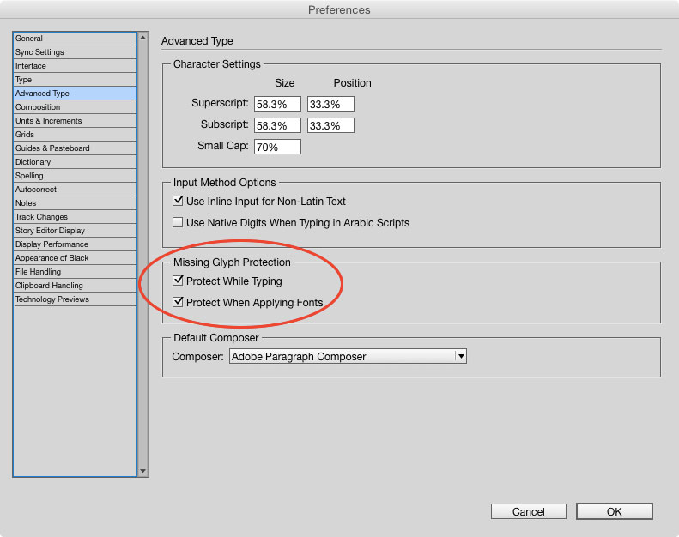
Task: Click the OK button
Action: pos(614,511)
